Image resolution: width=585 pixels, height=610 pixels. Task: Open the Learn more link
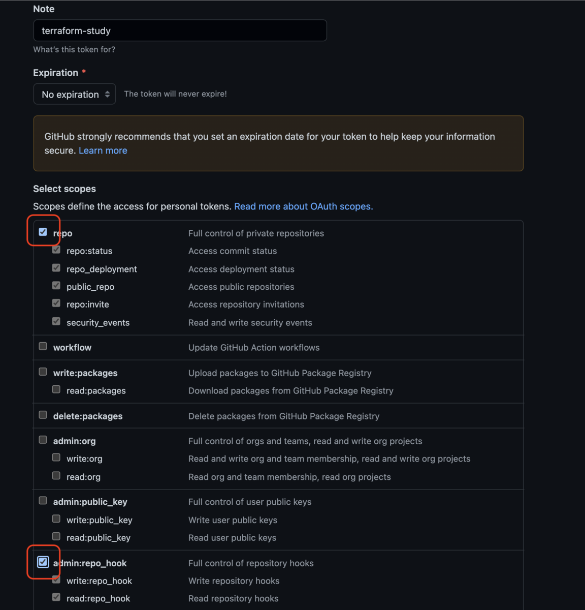click(x=103, y=150)
